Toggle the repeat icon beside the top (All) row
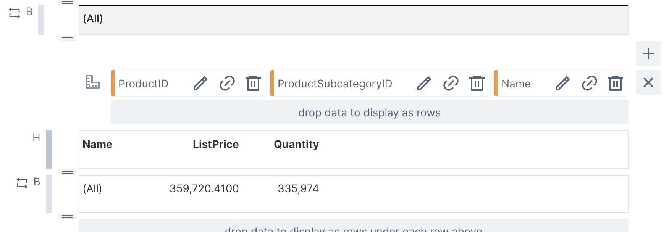The width and height of the screenshot is (669, 232). pyautogui.click(x=15, y=13)
